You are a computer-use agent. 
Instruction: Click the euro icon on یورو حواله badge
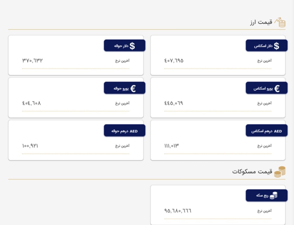tap(133, 88)
